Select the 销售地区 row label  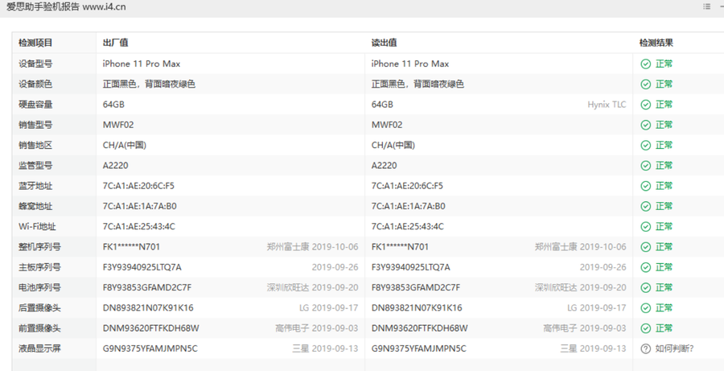35,145
